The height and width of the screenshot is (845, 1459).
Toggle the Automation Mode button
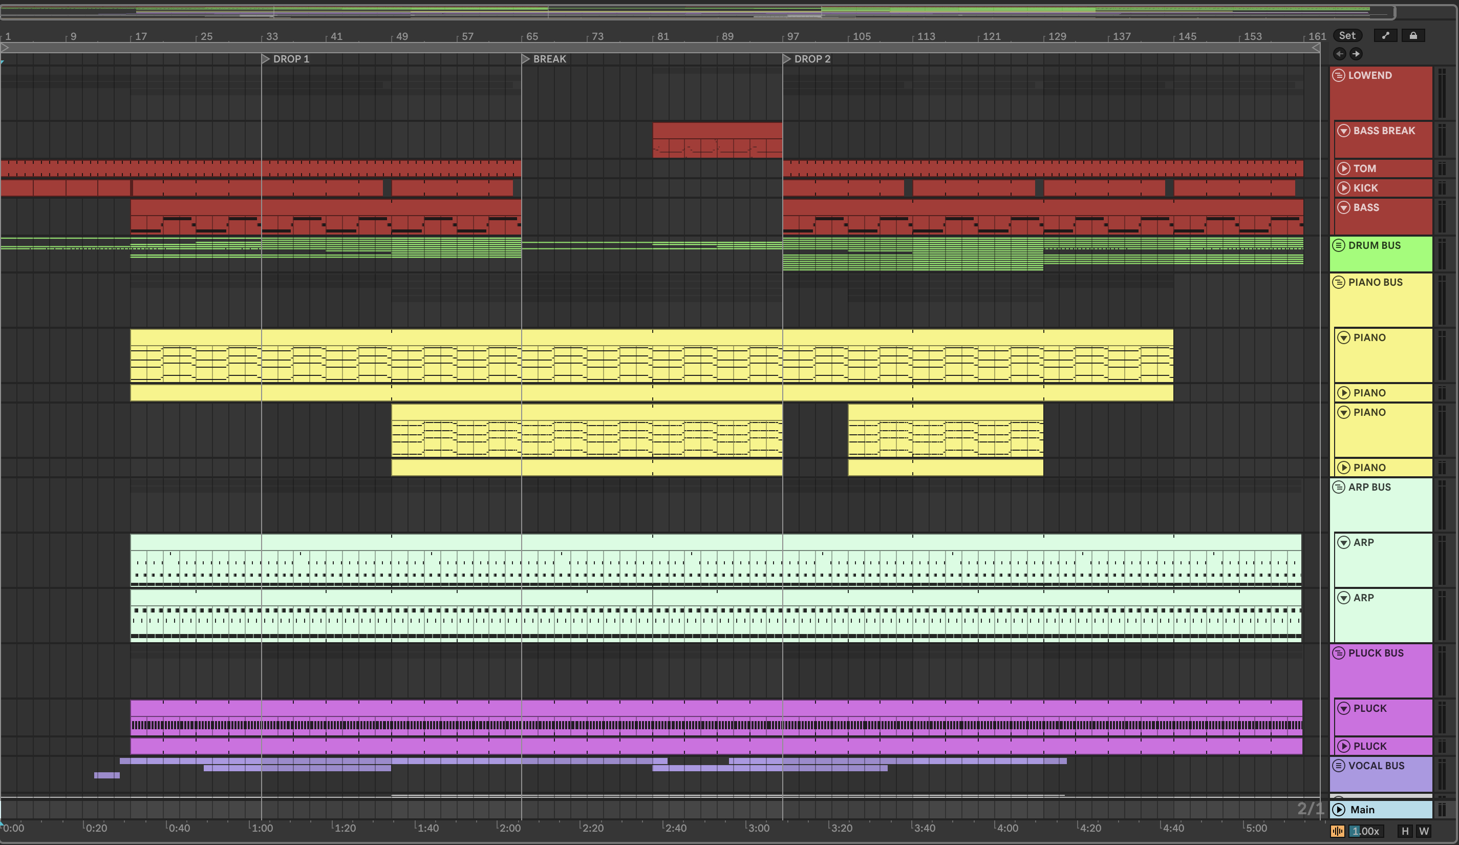click(x=1385, y=36)
